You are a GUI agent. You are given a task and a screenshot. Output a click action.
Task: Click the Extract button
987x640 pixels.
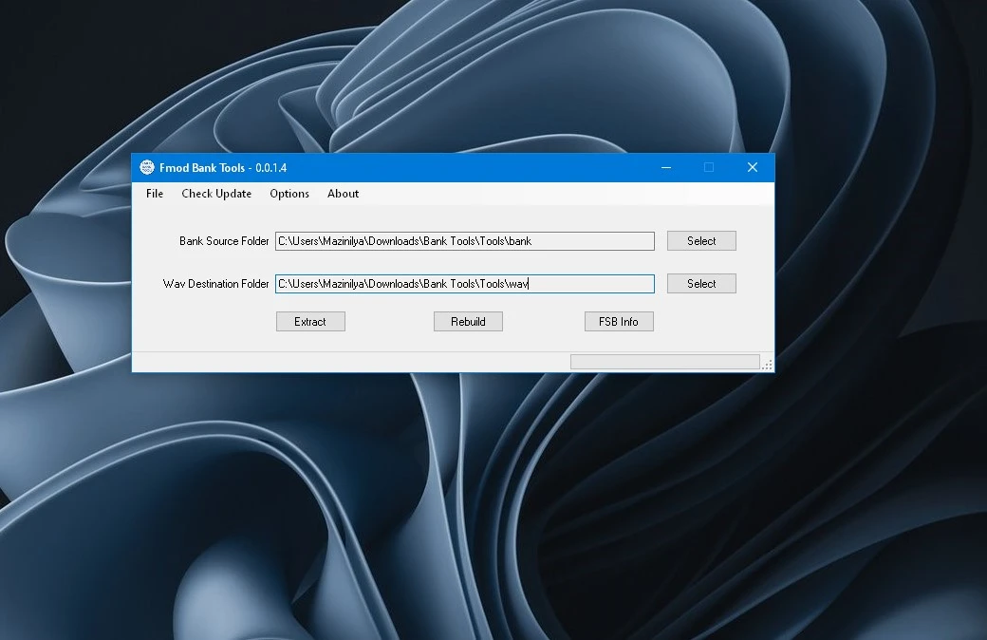pos(310,321)
